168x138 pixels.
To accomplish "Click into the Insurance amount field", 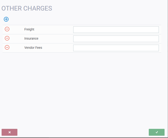I will coord(116,39).
